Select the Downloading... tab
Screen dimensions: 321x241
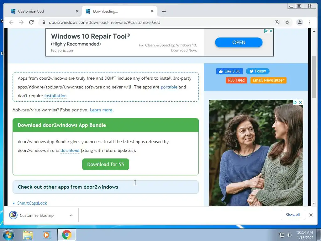tap(119, 11)
